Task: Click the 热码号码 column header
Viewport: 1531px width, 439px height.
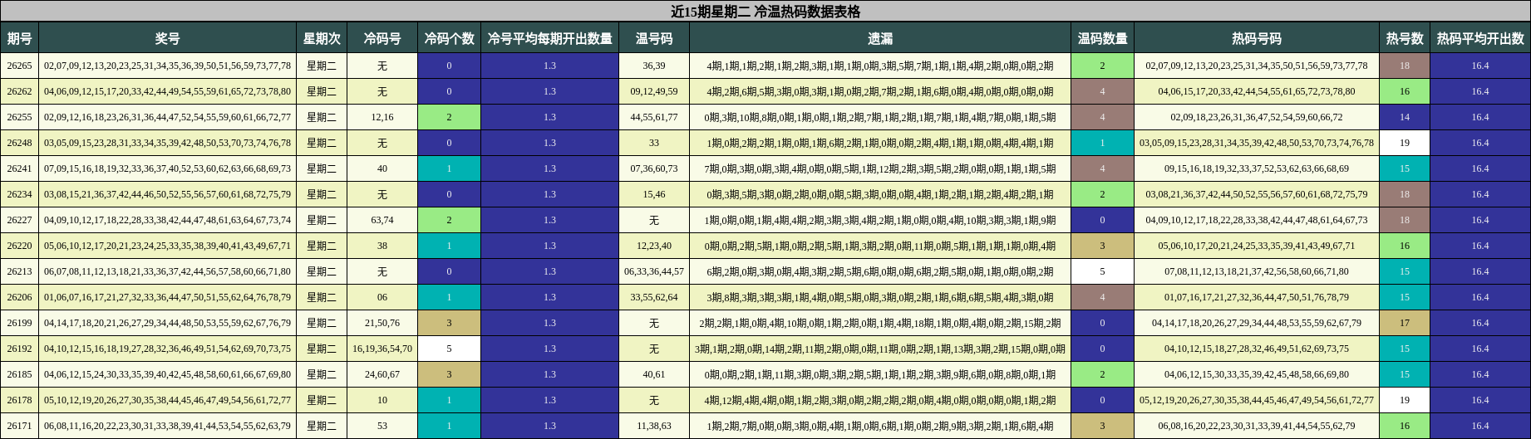Action: (x=1257, y=38)
